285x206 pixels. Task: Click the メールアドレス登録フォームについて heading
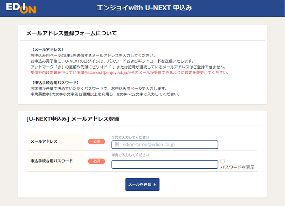[72, 33]
